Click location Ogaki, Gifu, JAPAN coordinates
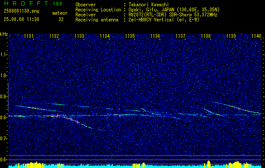The height and width of the screenshot is (168, 265). 174,10
